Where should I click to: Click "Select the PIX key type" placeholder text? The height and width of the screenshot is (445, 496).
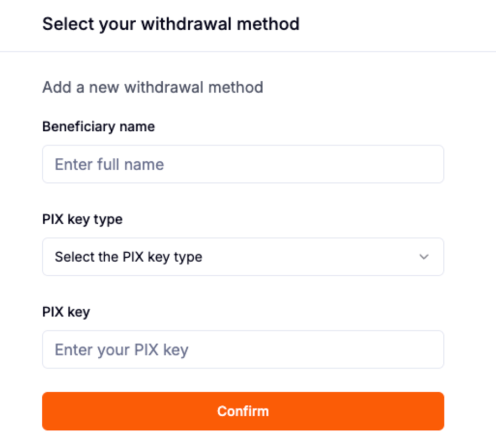pyautogui.click(x=129, y=257)
